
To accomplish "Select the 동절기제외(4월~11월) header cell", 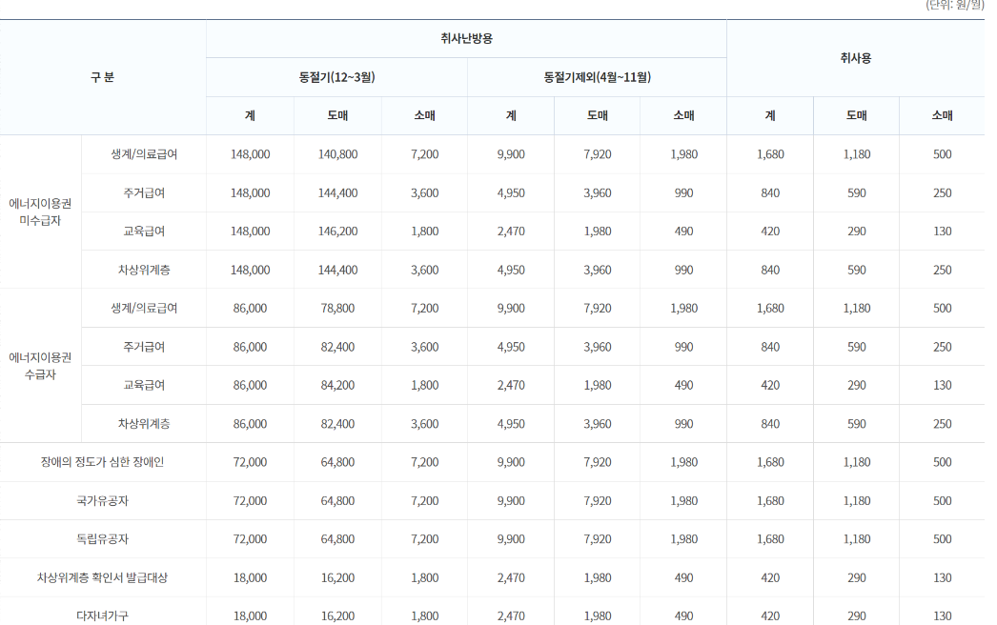I will point(596,77).
